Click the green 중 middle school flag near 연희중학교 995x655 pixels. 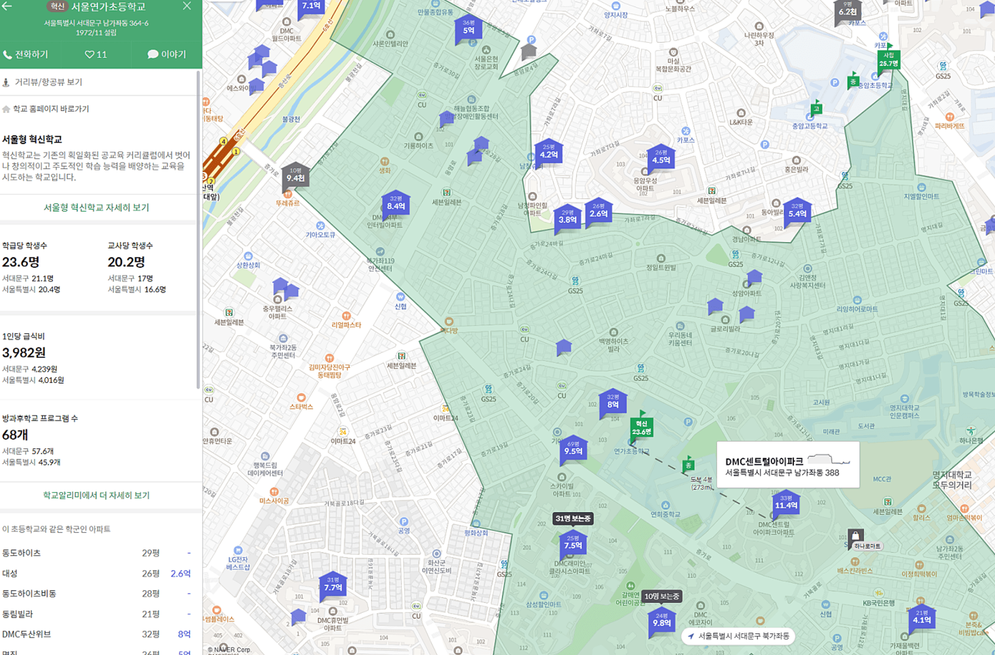point(688,465)
